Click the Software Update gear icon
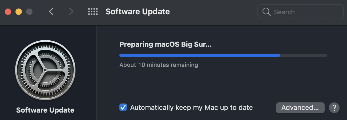Viewport: 347px width, 120px height. pos(45,70)
